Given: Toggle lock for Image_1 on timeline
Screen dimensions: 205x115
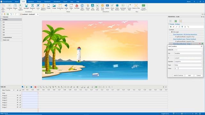Looking at the screenshot, I should point(20,107).
